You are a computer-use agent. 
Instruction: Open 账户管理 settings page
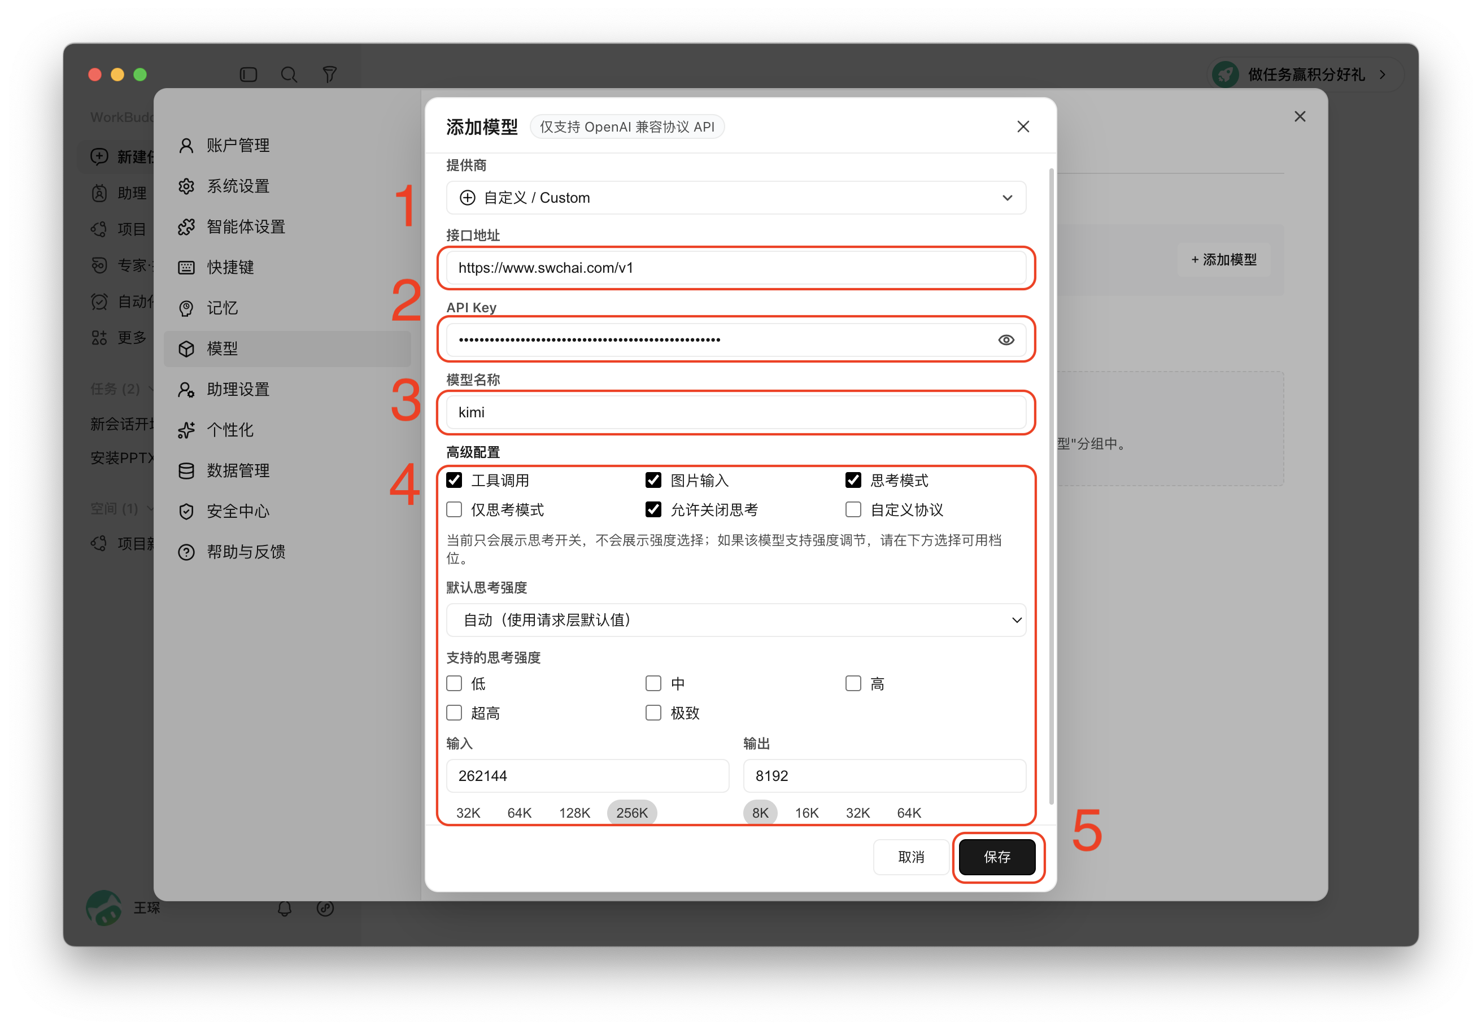coord(287,145)
